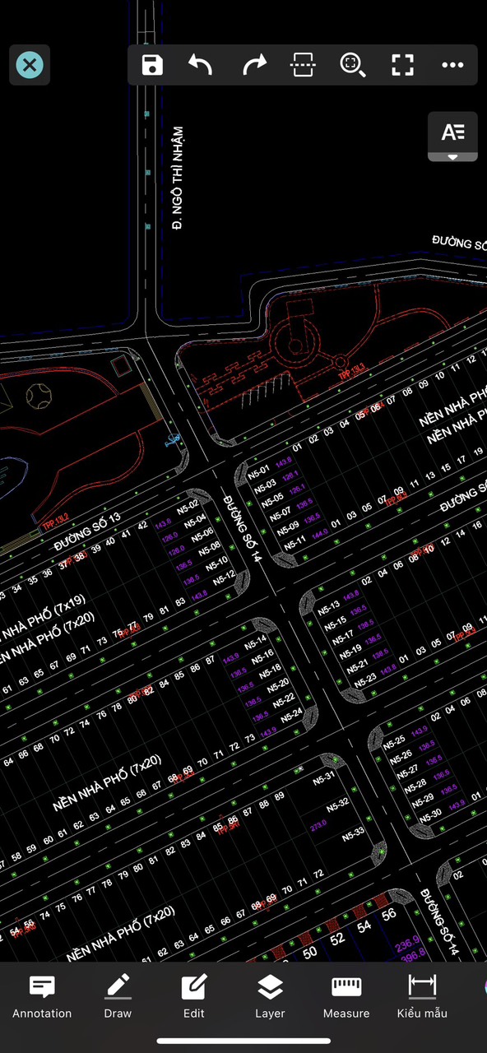Tap the roundabout circle in the park
Screen dimensions: 487x1053
point(297,336)
